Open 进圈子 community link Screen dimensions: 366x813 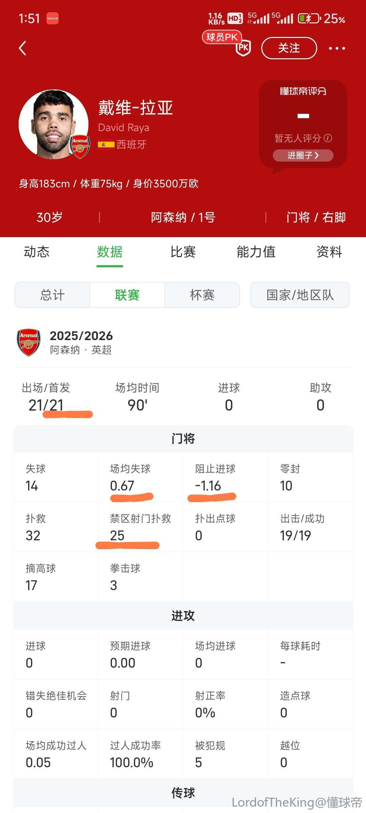pyautogui.click(x=303, y=155)
